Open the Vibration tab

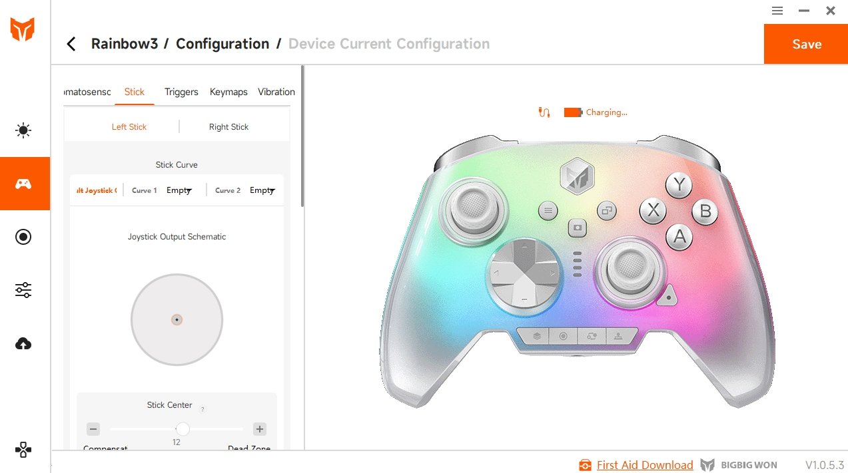click(276, 92)
